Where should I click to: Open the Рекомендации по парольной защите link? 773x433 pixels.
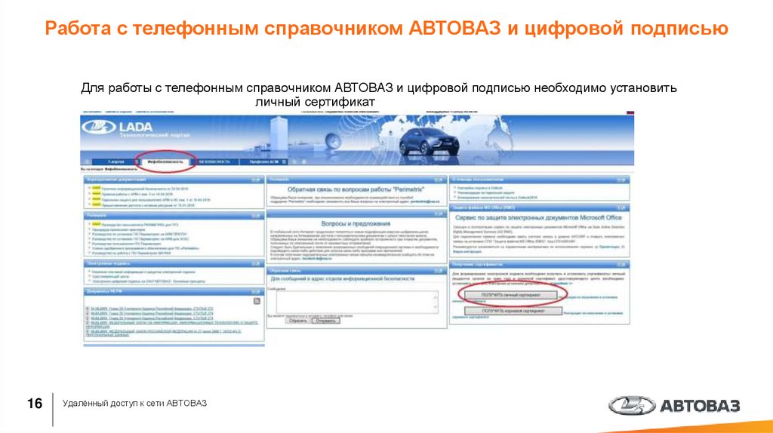tap(485, 192)
